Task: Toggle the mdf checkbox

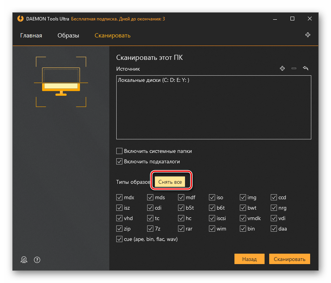Action: click(x=181, y=197)
